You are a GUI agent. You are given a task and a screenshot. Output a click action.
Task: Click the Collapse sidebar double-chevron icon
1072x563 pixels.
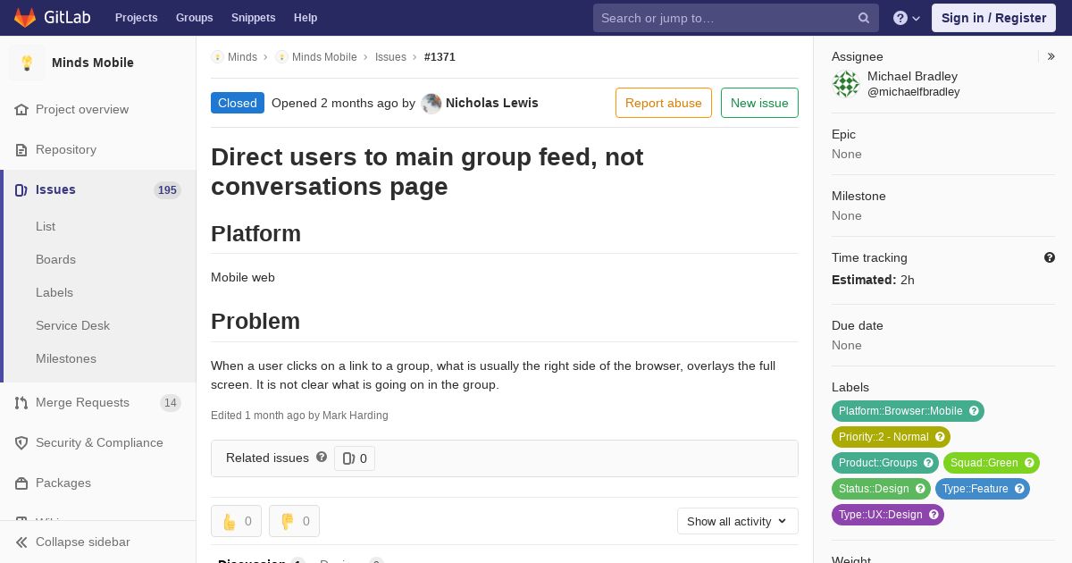(21, 542)
